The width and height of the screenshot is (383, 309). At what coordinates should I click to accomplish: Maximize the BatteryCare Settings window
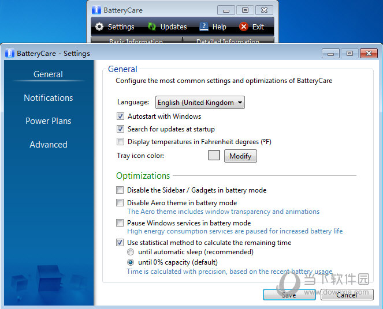click(349, 53)
